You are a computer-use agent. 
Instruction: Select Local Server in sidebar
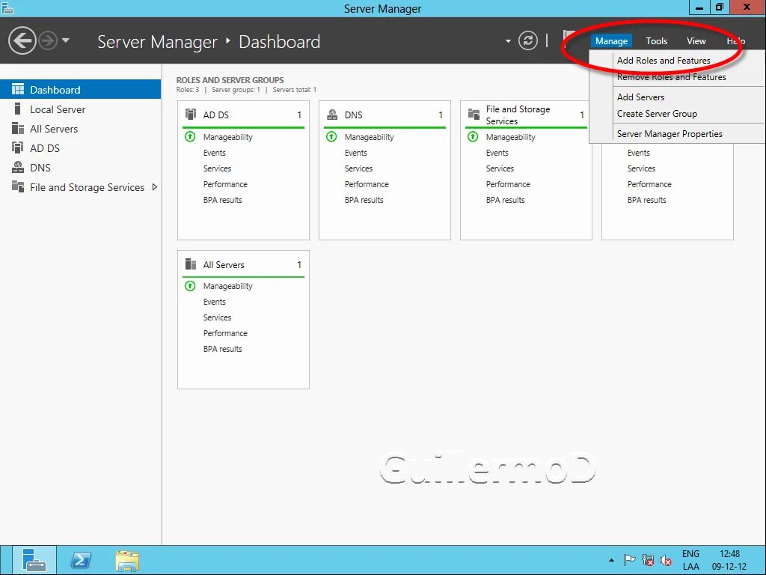tap(80, 109)
